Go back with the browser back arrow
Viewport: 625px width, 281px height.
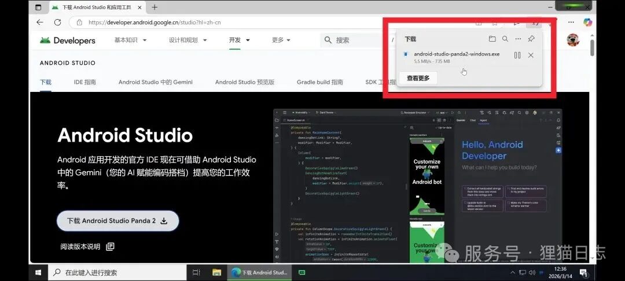(39, 23)
